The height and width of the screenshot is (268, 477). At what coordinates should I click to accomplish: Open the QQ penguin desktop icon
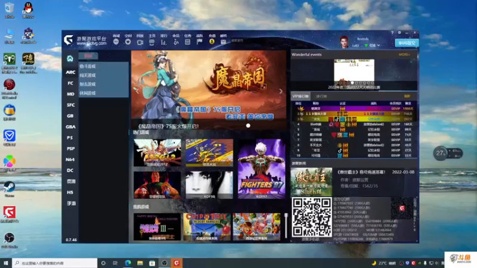(x=28, y=10)
